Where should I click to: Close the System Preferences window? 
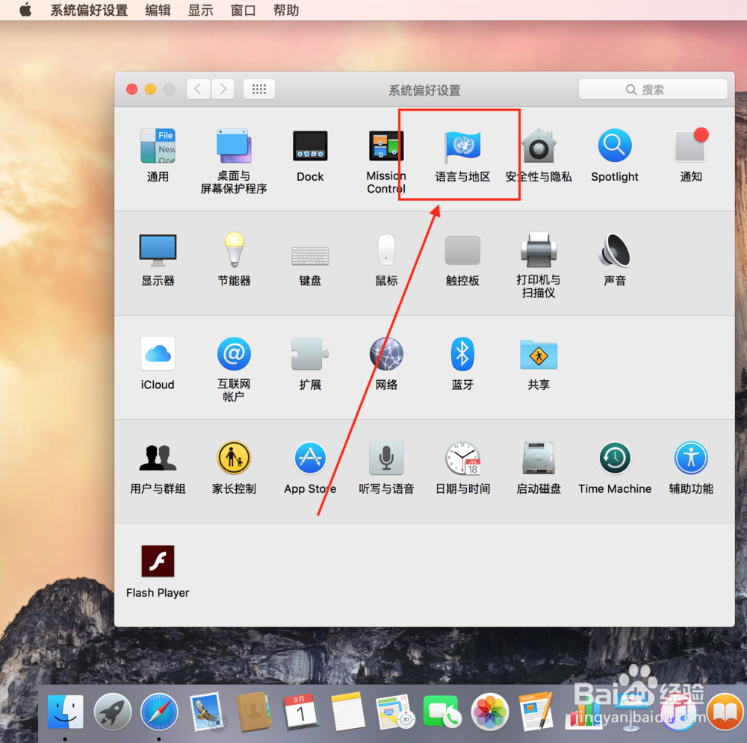coord(132,89)
